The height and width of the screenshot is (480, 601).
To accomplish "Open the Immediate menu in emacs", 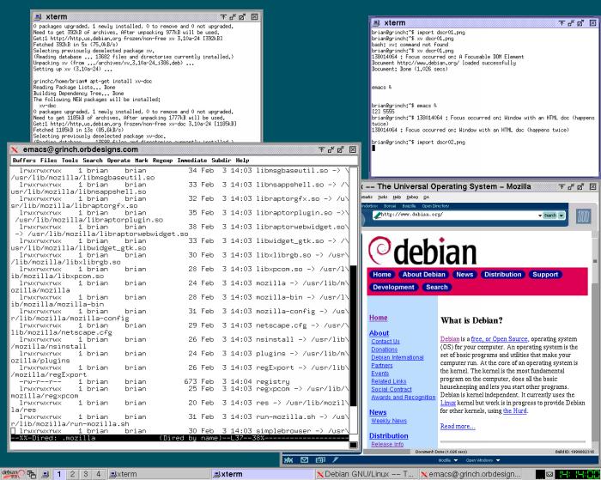I will click(192, 161).
